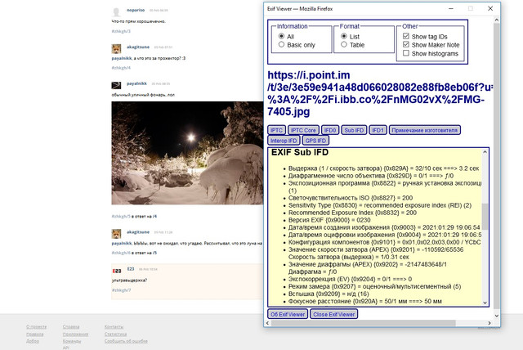The height and width of the screenshot is (350, 523).
Task: Uncheck Show Maker Note checkbox
Action: click(406, 44)
